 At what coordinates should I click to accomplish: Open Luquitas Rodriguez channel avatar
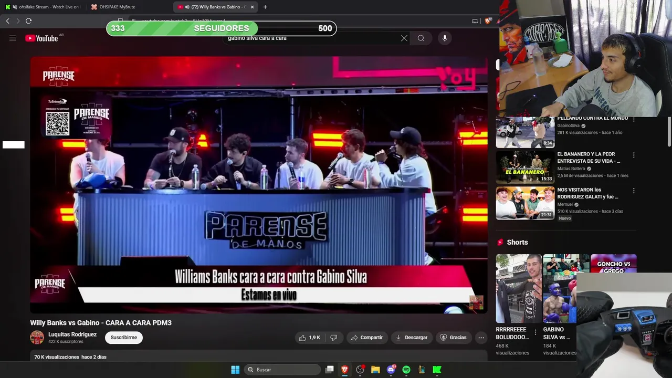37,338
